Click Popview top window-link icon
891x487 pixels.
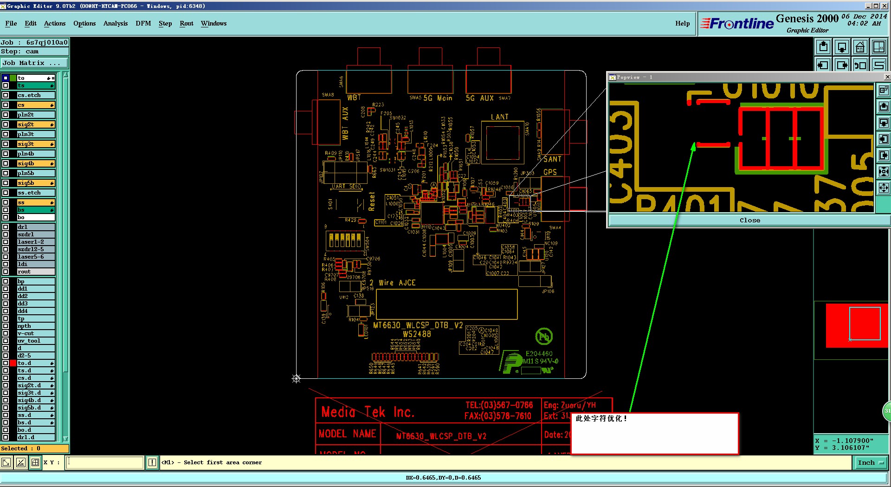pyautogui.click(x=884, y=90)
